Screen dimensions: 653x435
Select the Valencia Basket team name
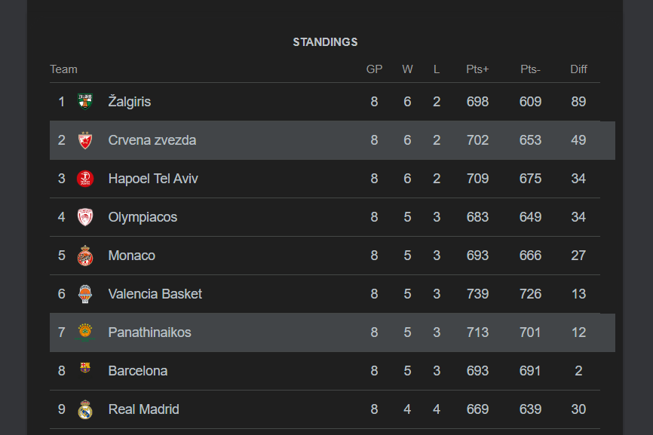[155, 294]
